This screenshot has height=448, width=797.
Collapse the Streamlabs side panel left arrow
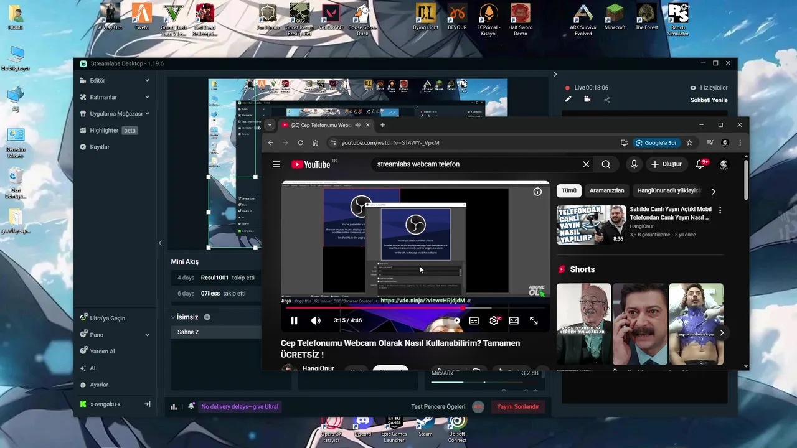pos(160,243)
